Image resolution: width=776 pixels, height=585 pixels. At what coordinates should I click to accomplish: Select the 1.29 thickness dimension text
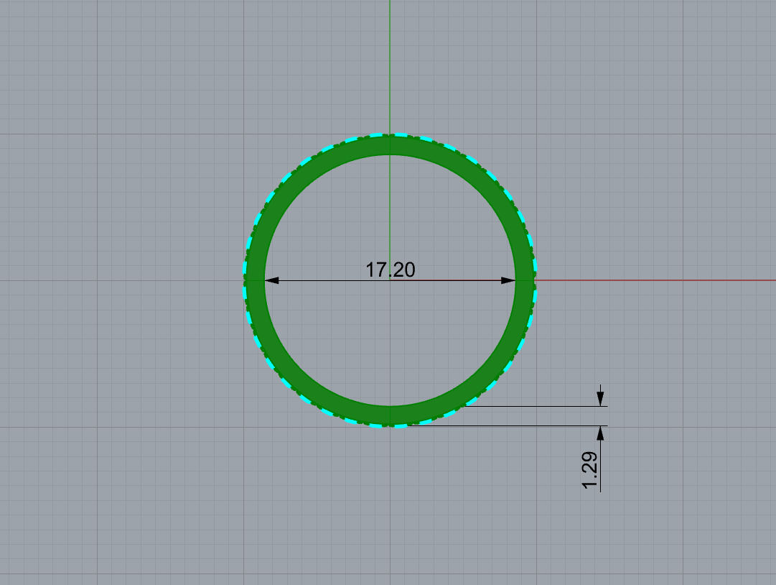tap(589, 470)
